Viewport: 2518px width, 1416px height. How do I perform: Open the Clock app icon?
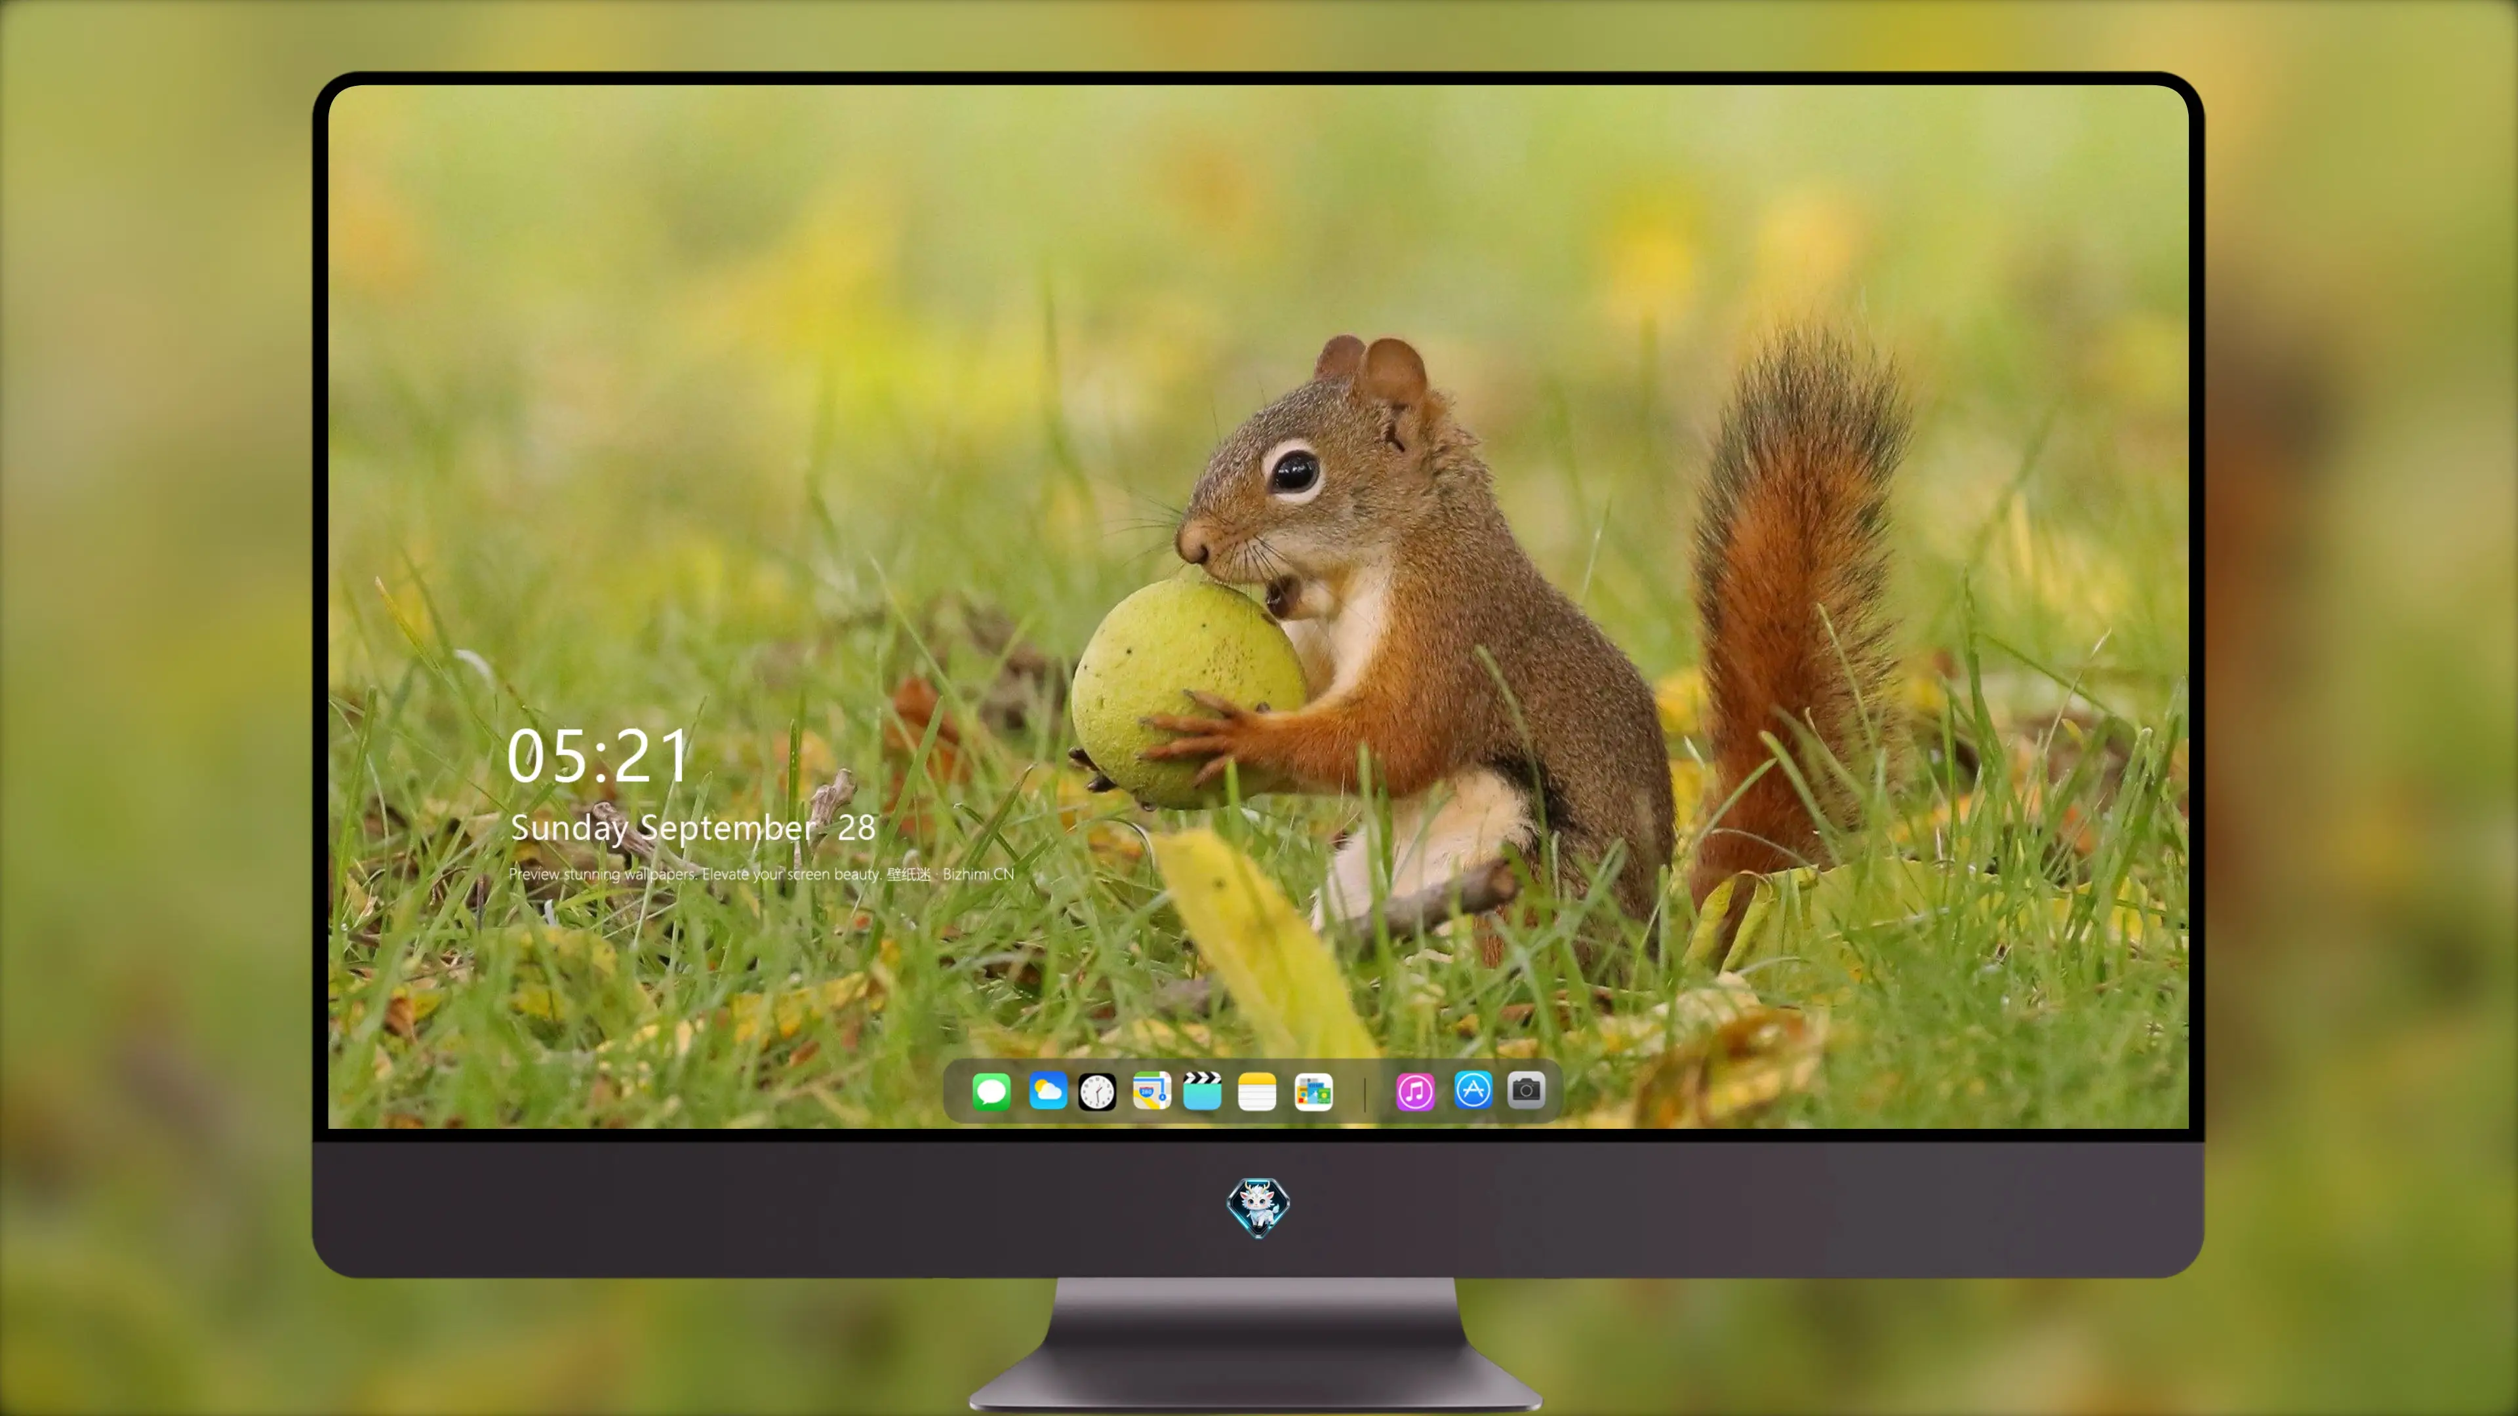click(1097, 1091)
